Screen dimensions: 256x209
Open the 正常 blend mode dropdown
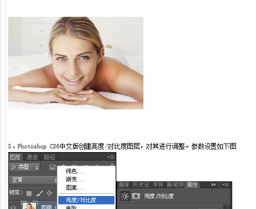[x=33, y=180]
